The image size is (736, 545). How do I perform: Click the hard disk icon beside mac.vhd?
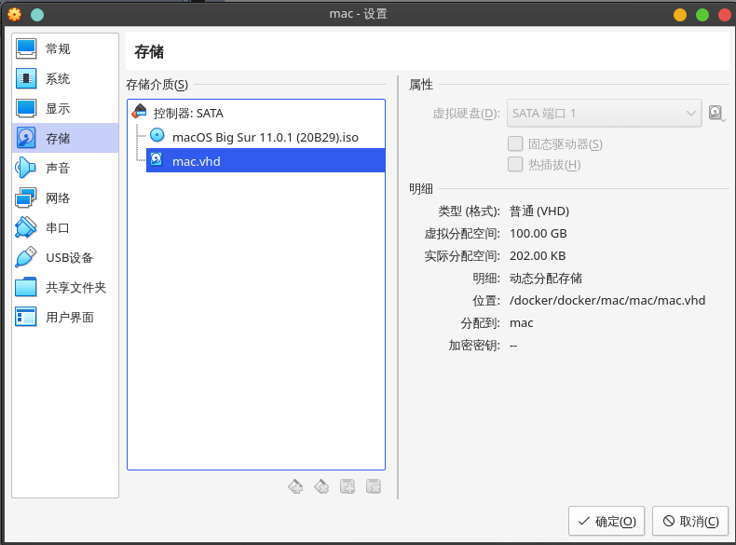click(x=157, y=159)
